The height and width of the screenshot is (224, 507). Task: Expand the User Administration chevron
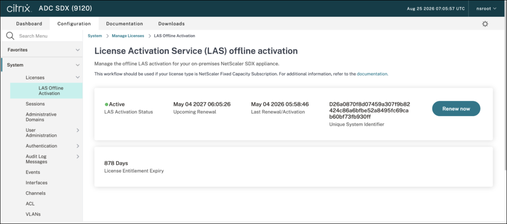point(78,130)
